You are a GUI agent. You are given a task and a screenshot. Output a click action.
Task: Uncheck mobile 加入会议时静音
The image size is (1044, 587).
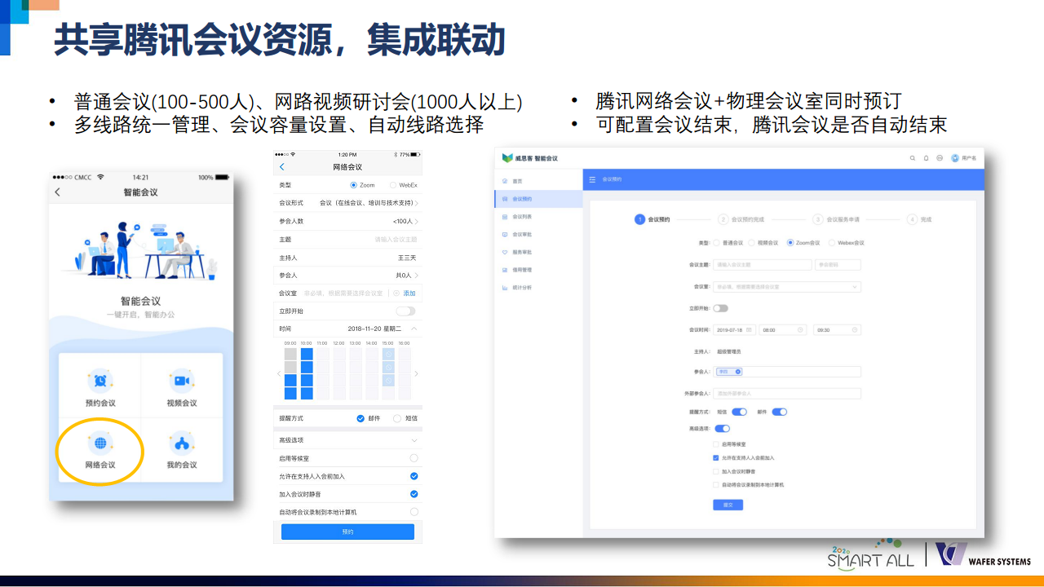pyautogui.click(x=414, y=494)
